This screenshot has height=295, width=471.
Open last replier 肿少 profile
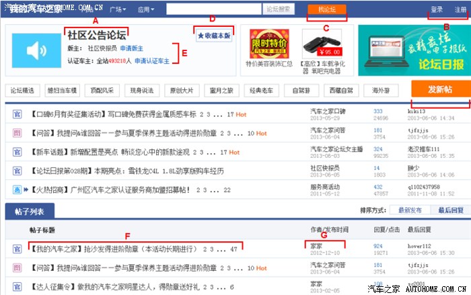click(x=413, y=168)
